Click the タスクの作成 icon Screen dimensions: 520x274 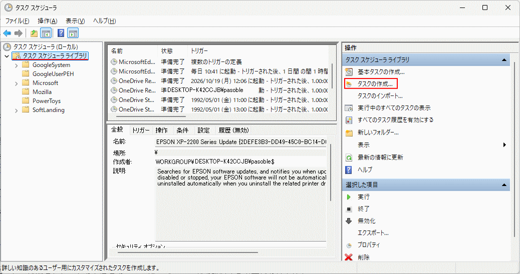click(349, 84)
